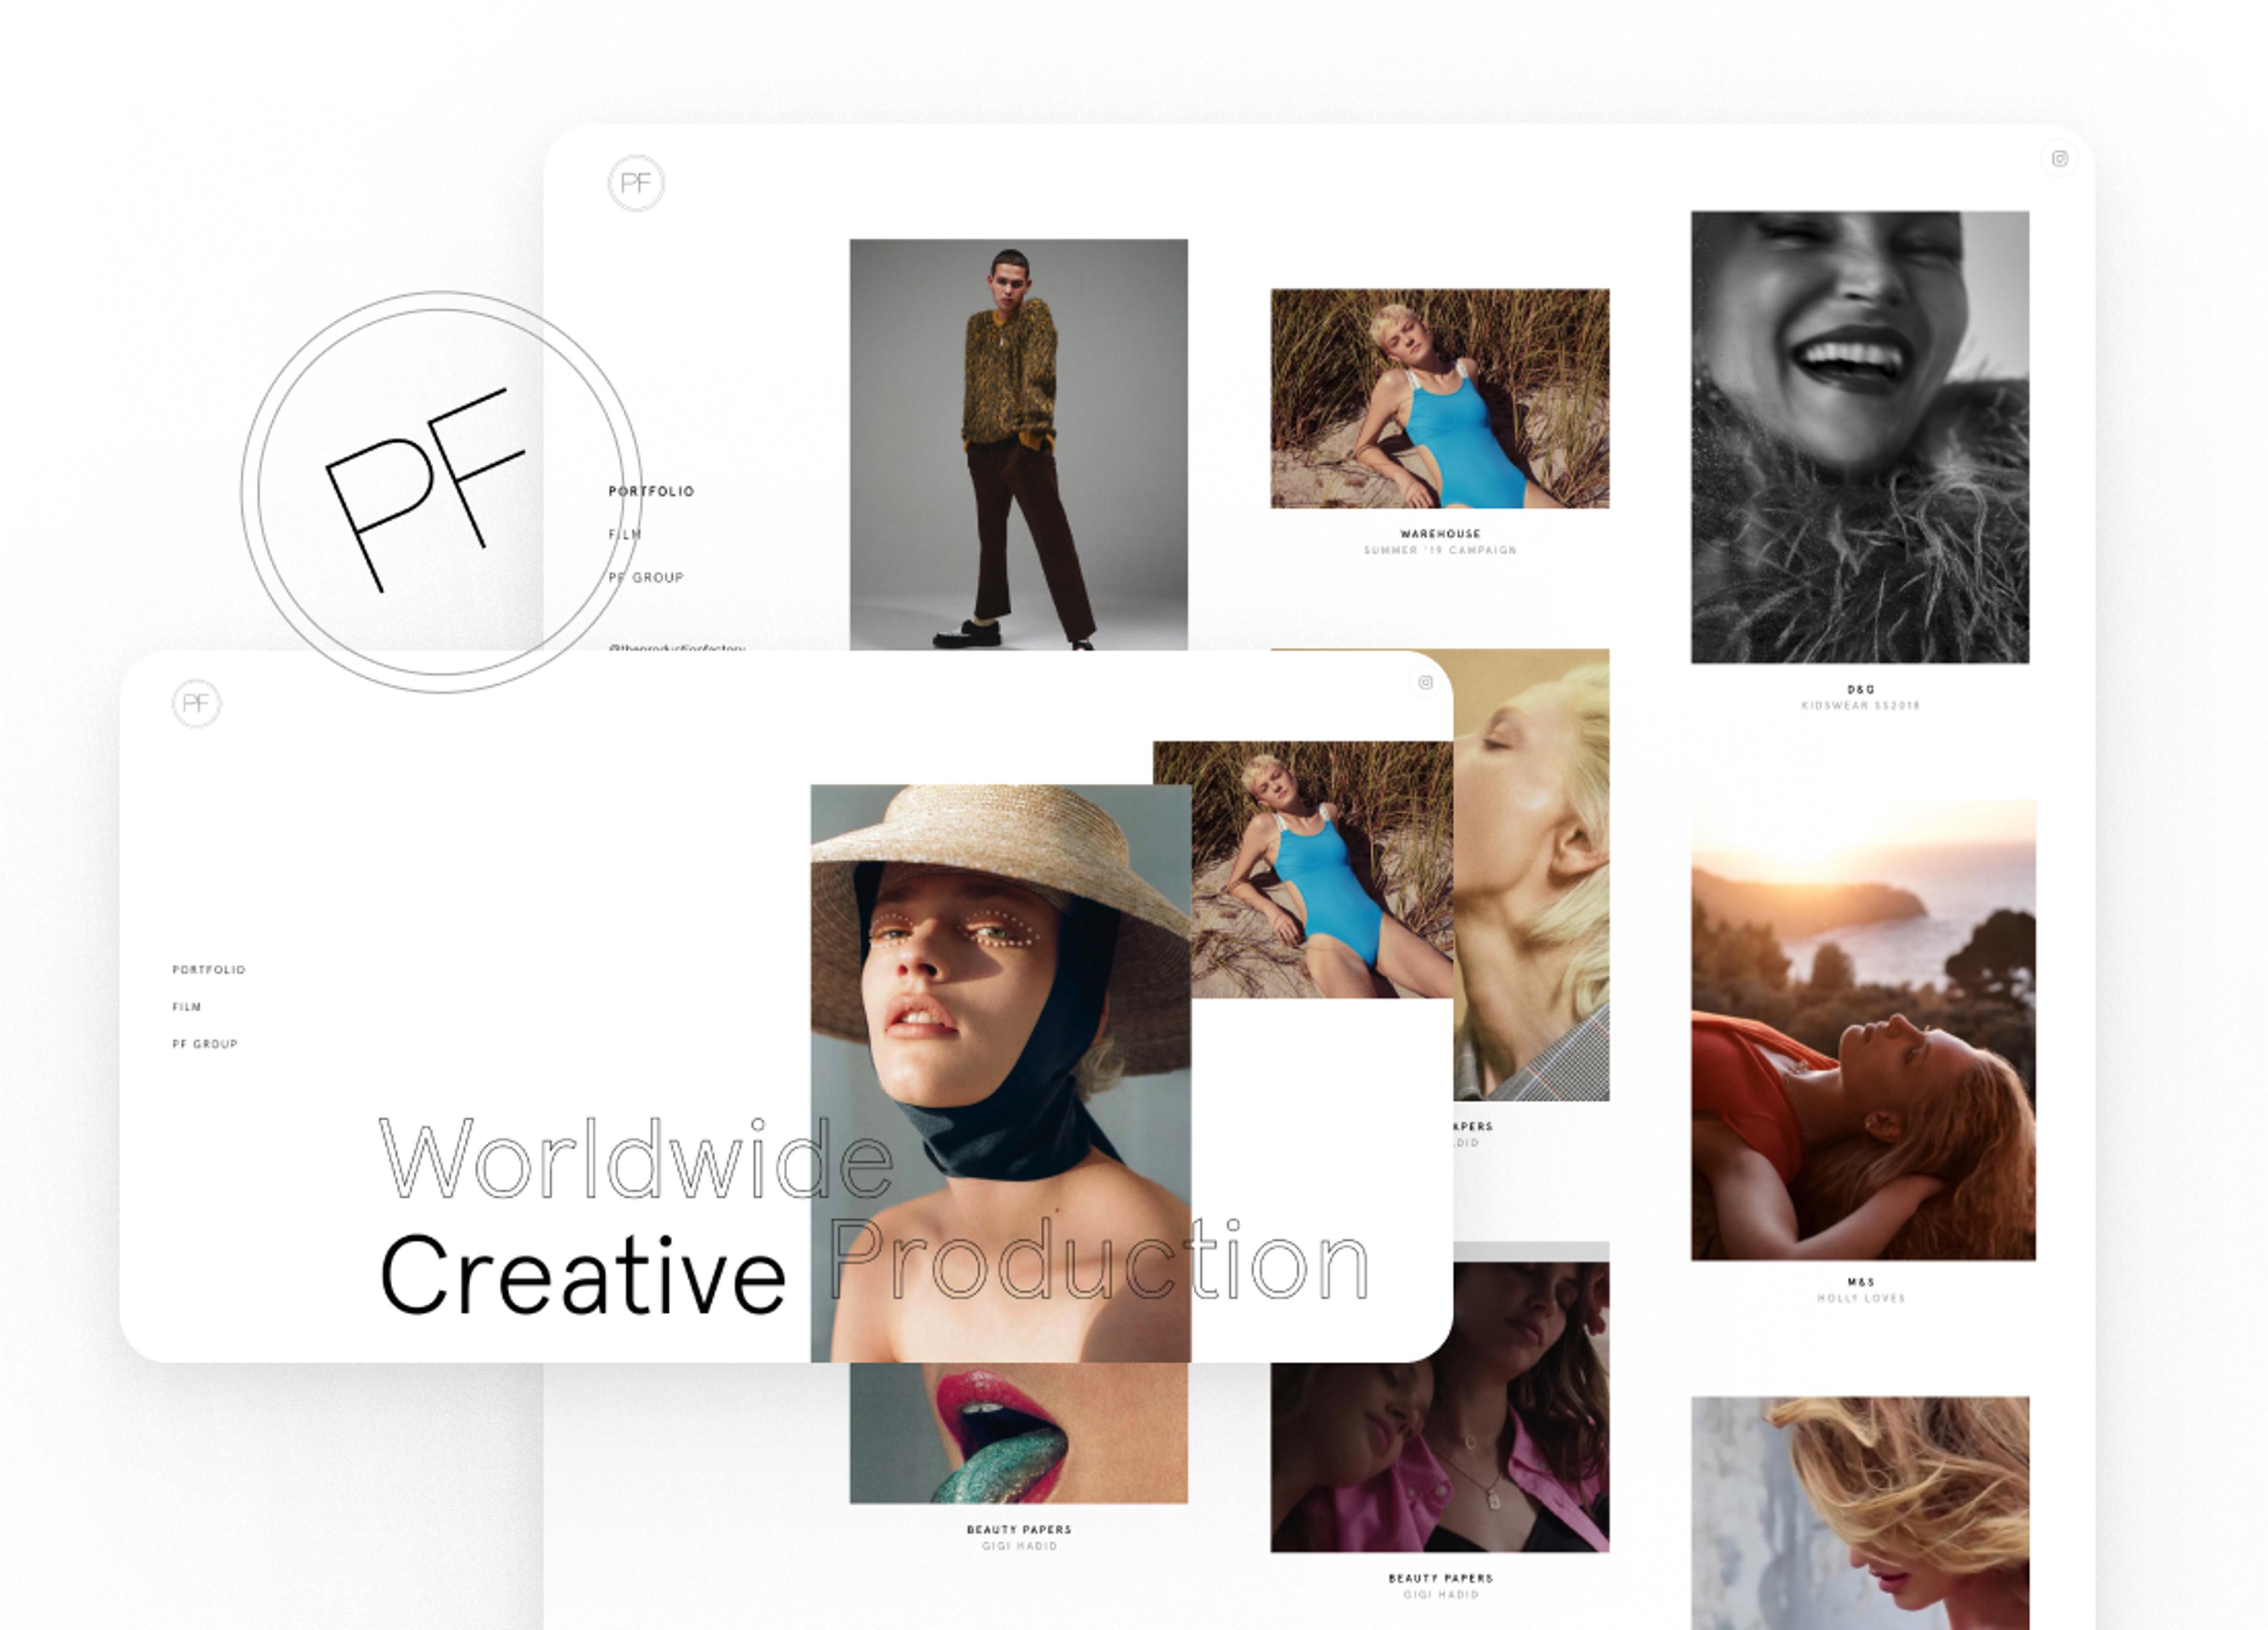
Task: Click the PF logo in the front window
Action: (x=196, y=704)
